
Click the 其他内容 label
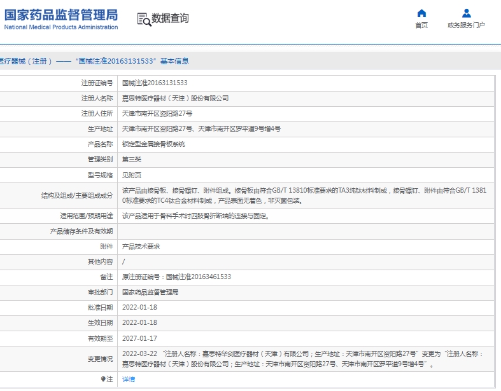coord(100,262)
